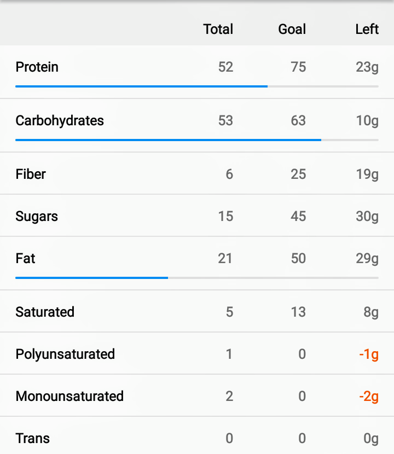The width and height of the screenshot is (394, 454).
Task: Click the red -1g Polyunsaturated value
Action: [369, 354]
